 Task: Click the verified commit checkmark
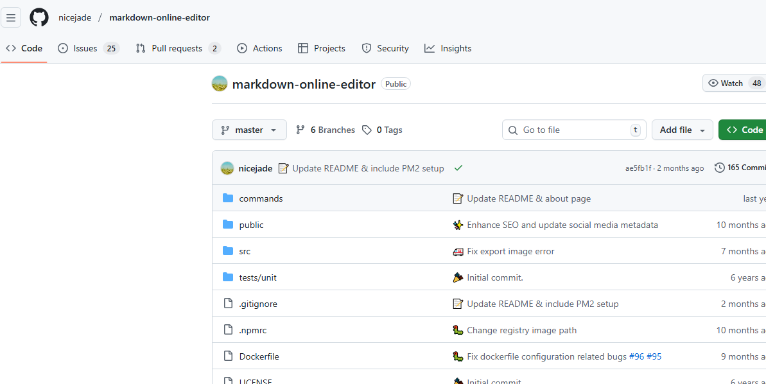click(458, 168)
